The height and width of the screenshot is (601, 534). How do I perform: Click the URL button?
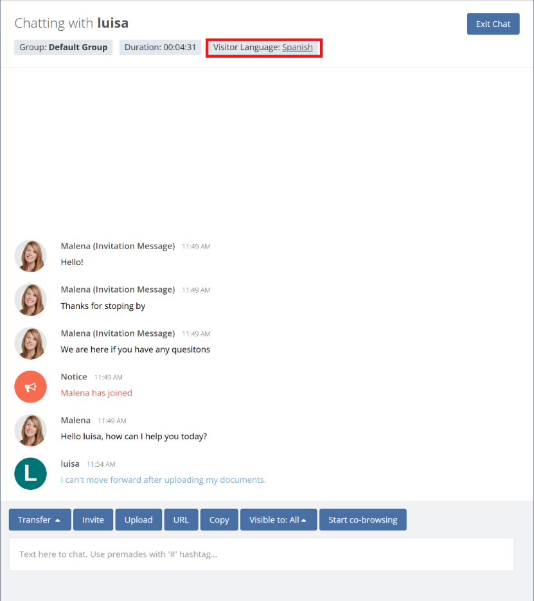[181, 520]
